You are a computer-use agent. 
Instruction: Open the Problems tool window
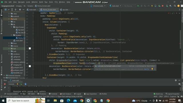click(42, 94)
